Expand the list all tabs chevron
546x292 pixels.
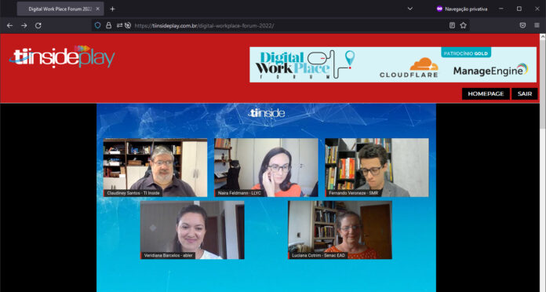410,9
